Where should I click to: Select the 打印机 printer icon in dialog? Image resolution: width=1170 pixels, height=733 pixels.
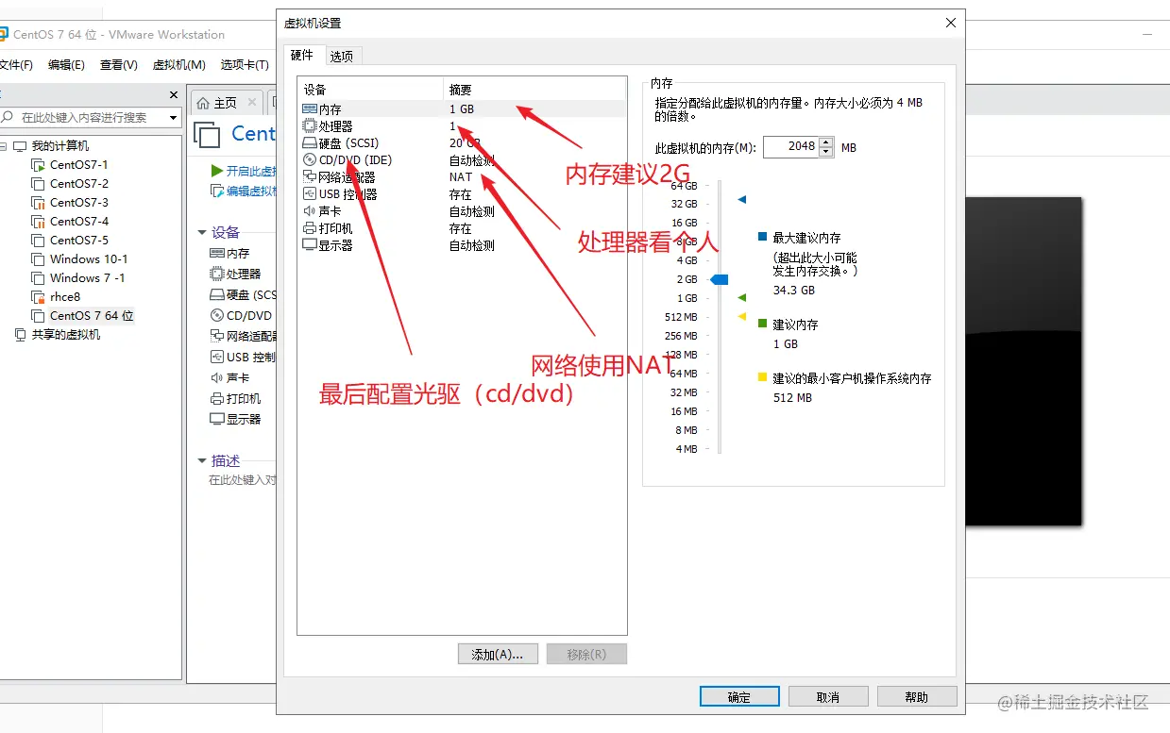[x=309, y=228]
